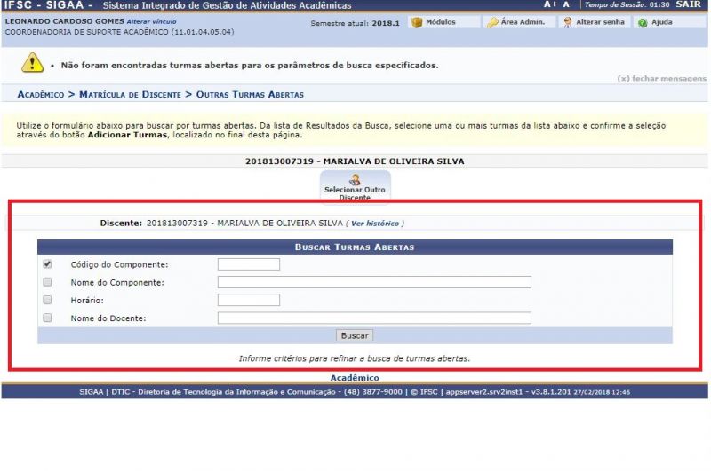Tick the Nome do Docente checkbox
This screenshot has height=471, width=711.
coord(47,318)
